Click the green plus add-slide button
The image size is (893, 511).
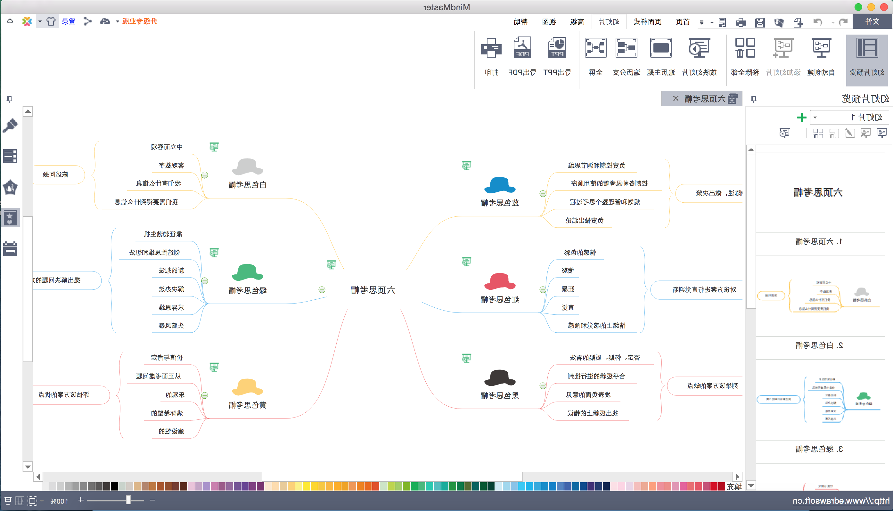click(801, 117)
